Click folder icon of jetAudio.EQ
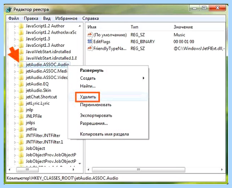Screen dimensions: 232x188 tap(21, 84)
